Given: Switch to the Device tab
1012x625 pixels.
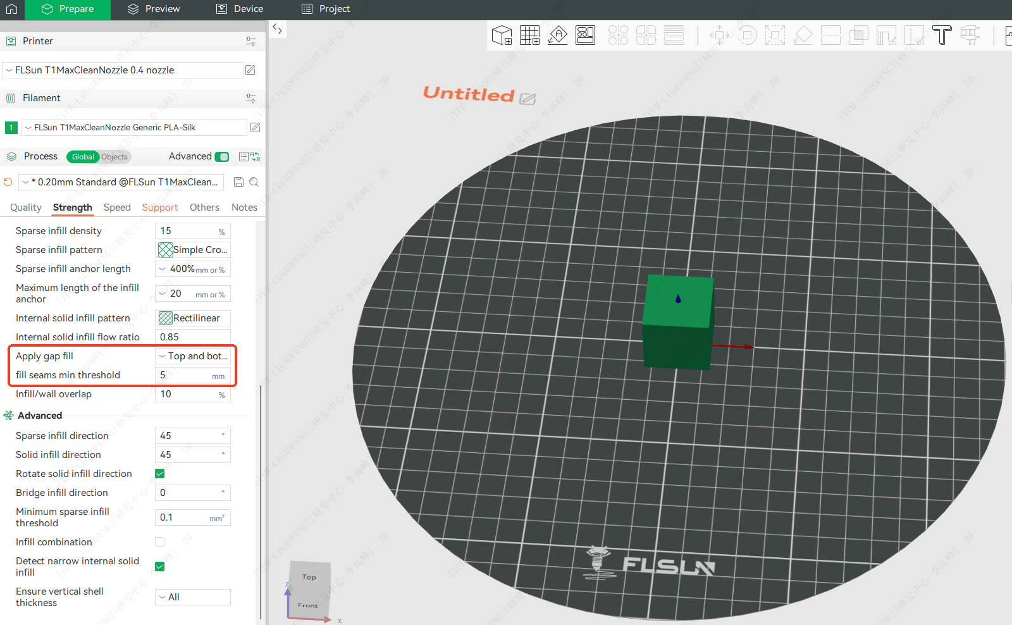Looking at the screenshot, I should point(240,9).
